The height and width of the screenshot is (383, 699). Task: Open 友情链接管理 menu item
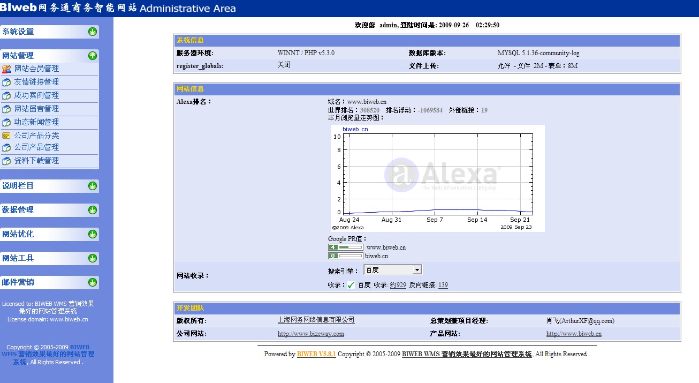[x=36, y=82]
